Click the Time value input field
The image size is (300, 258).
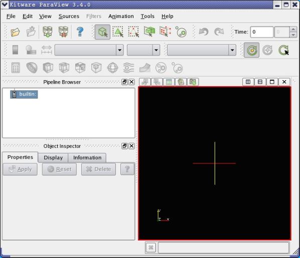point(262,32)
